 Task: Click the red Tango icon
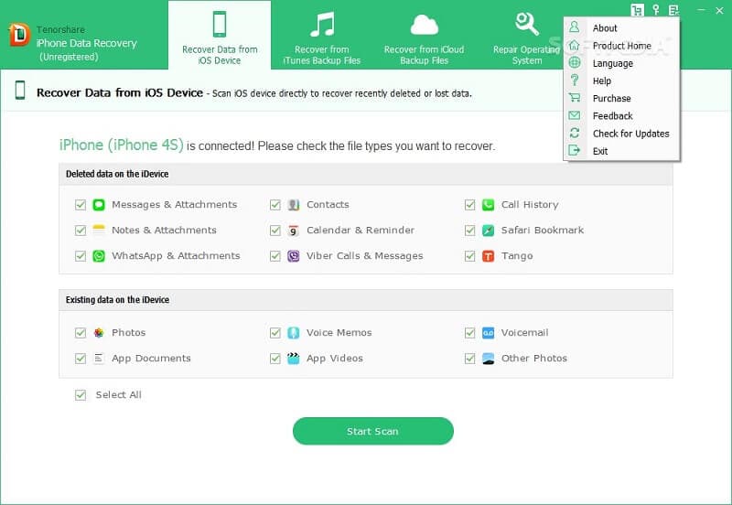489,256
